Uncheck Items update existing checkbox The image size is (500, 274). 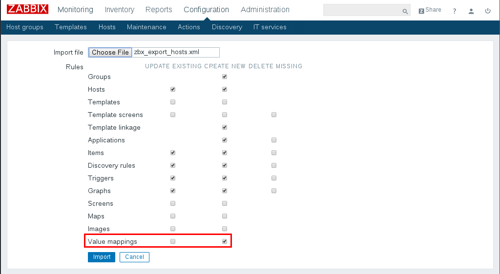point(173,153)
